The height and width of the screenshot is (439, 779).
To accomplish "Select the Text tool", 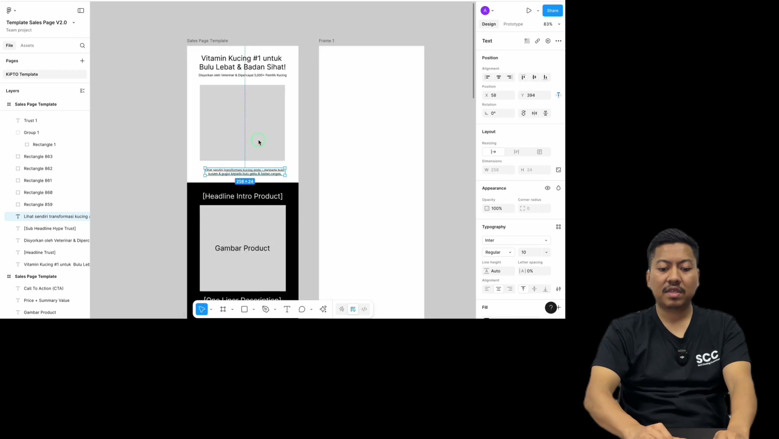I will (x=287, y=309).
